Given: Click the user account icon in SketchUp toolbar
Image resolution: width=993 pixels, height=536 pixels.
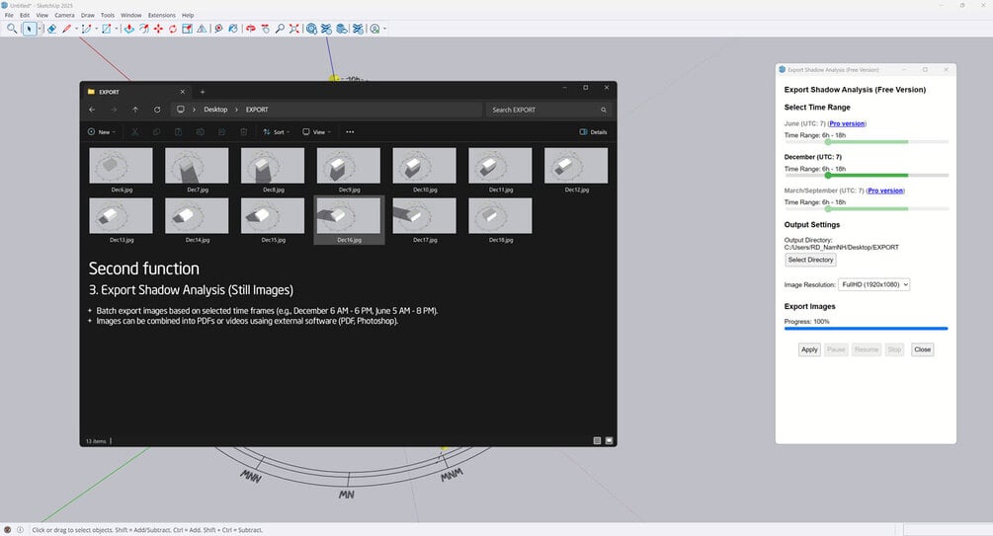Looking at the screenshot, I should pyautogui.click(x=374, y=29).
